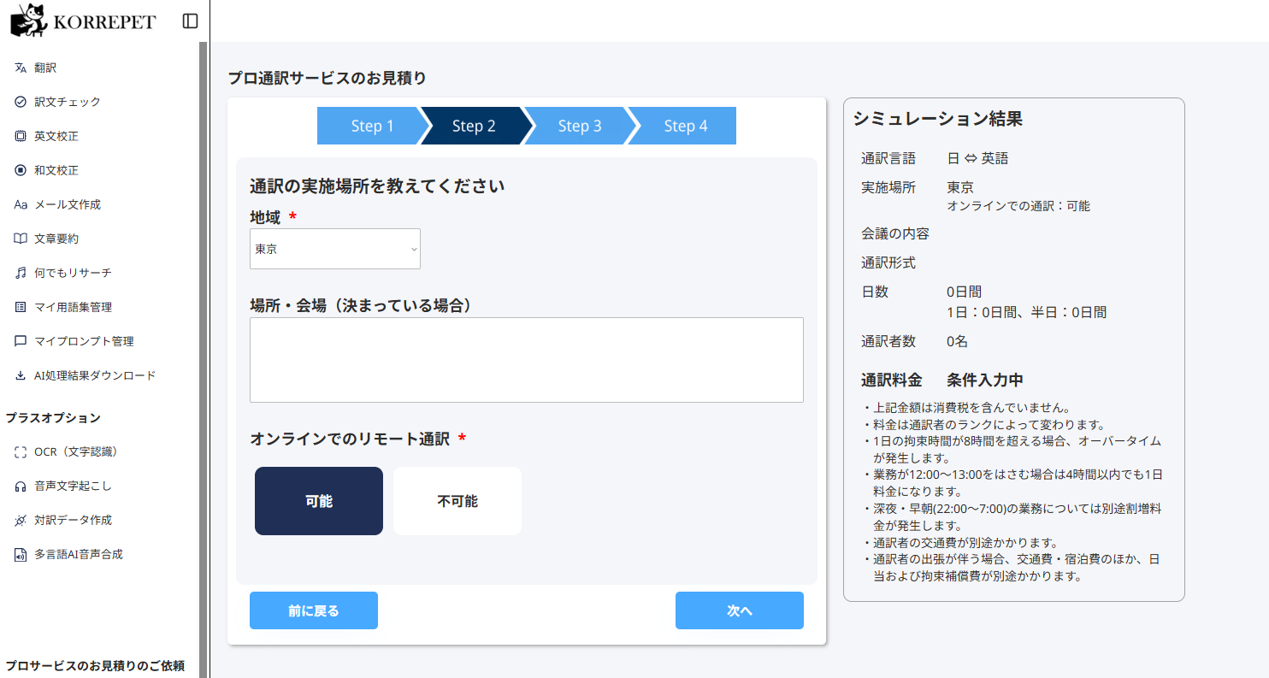Click the 次へ button
Viewport: 1269px width, 678px height.
pos(740,610)
